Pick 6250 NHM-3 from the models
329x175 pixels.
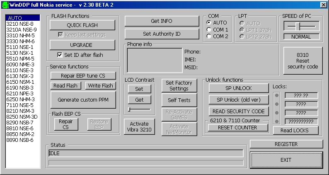click(23, 100)
